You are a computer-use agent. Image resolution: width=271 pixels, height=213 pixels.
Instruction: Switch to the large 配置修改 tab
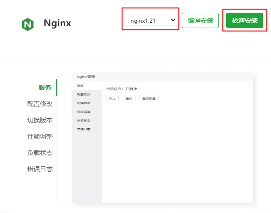40,104
